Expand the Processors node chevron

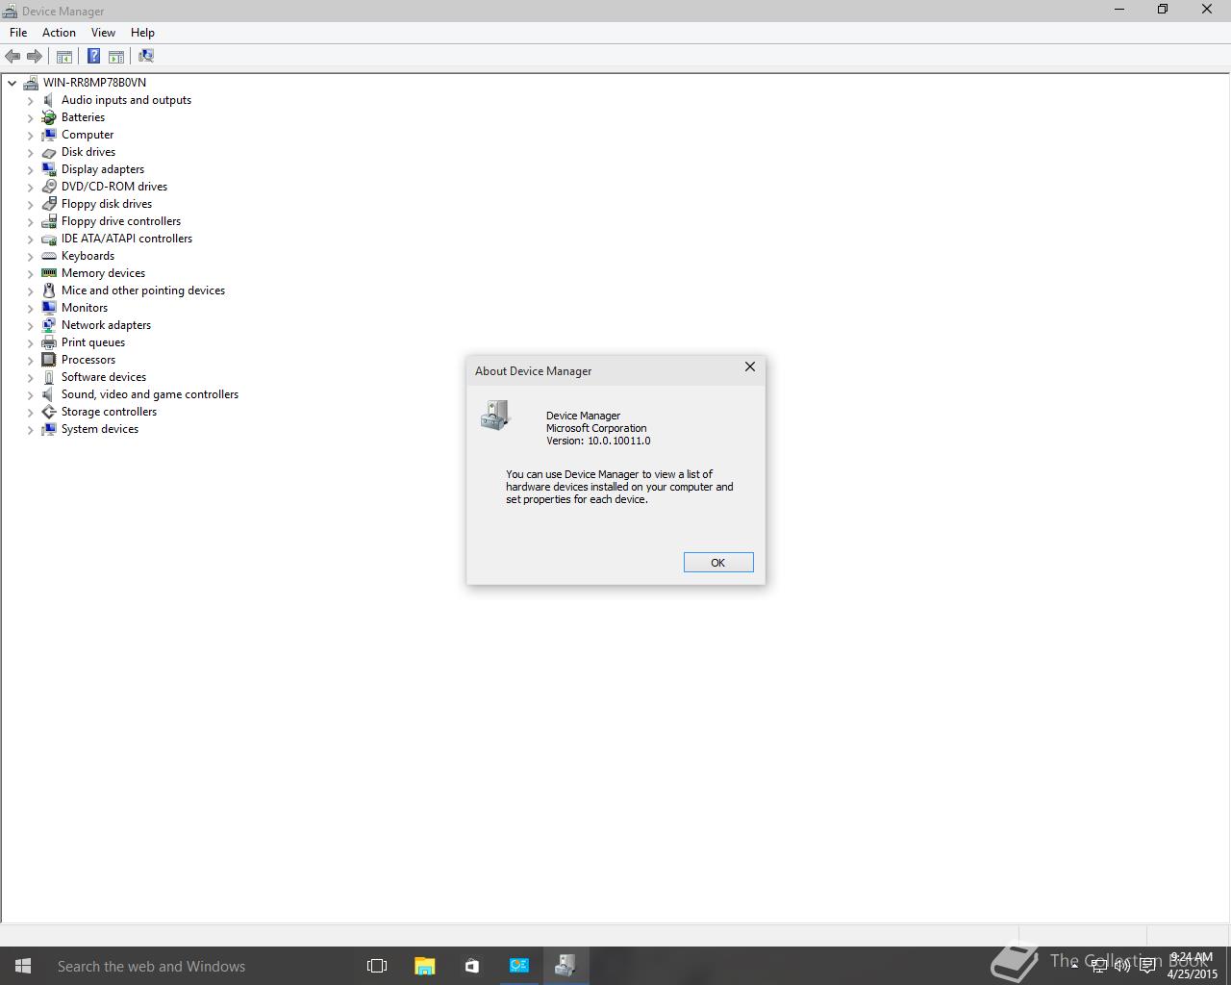[x=30, y=360]
